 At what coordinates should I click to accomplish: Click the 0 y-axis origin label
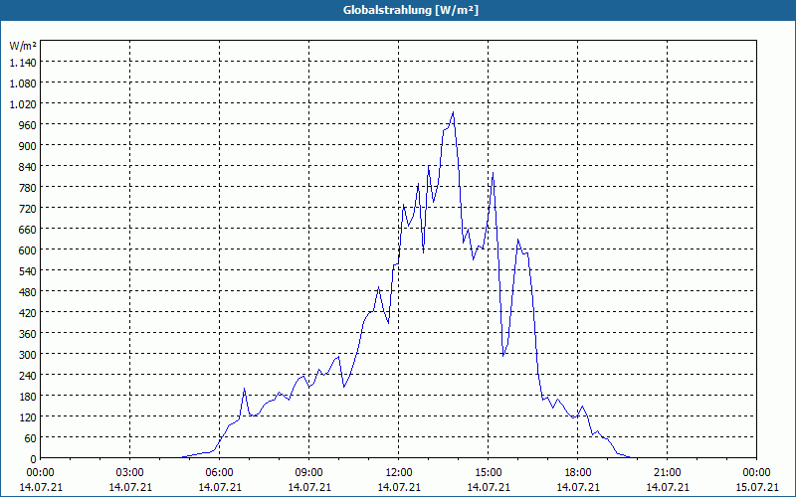pos(34,459)
